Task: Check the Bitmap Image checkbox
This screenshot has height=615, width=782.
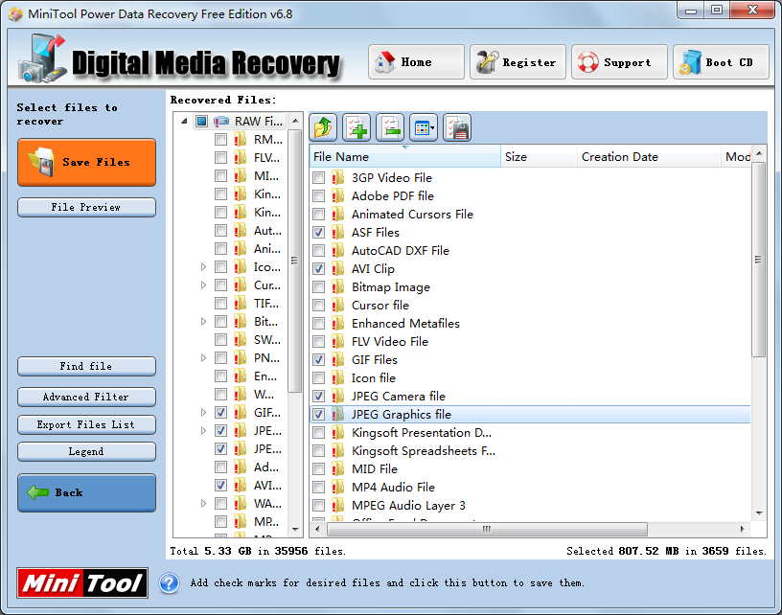Action: pyautogui.click(x=319, y=287)
